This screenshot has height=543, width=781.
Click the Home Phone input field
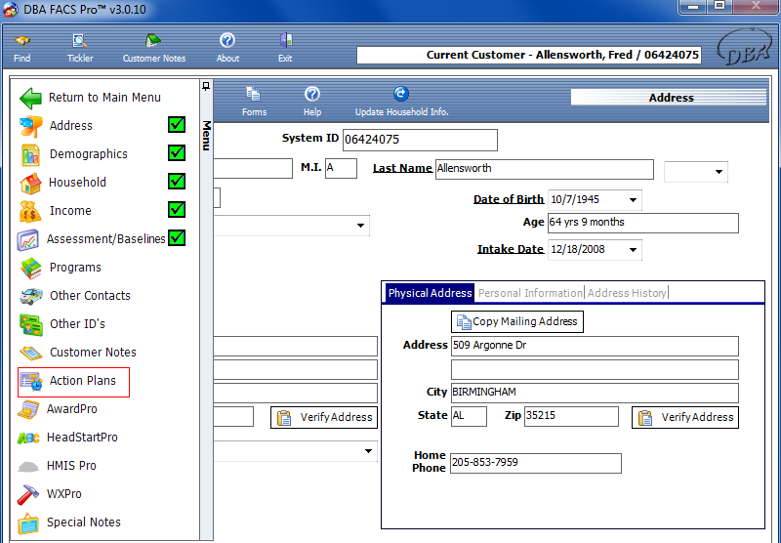click(535, 463)
